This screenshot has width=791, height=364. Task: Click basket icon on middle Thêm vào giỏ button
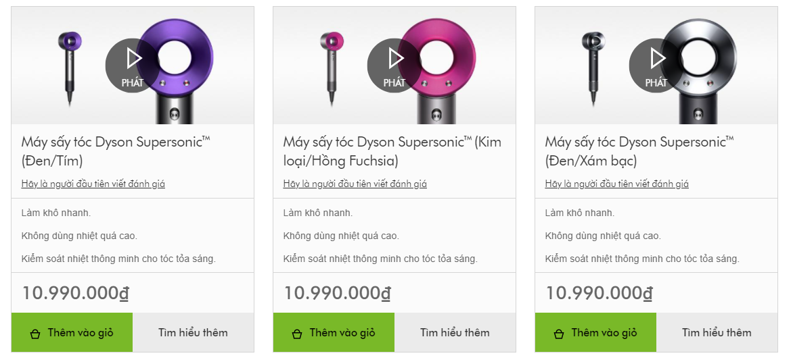coord(297,334)
